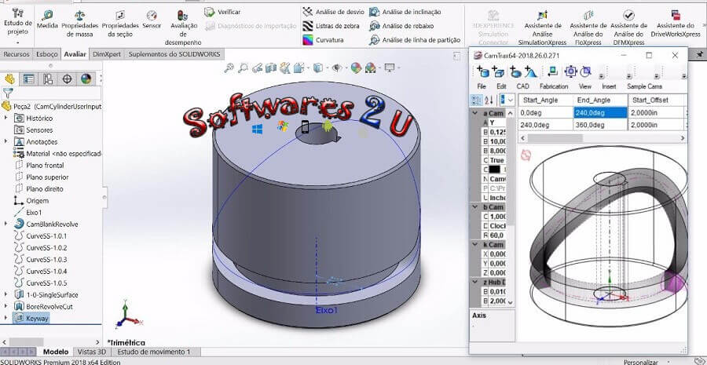Open the Medida measure tool
This screenshot has height=365, width=707.
[x=47, y=19]
